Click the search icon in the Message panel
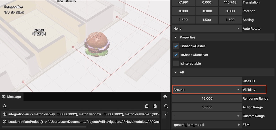Image resolution: width=276 pixels, height=130 pixels. click(x=4, y=106)
